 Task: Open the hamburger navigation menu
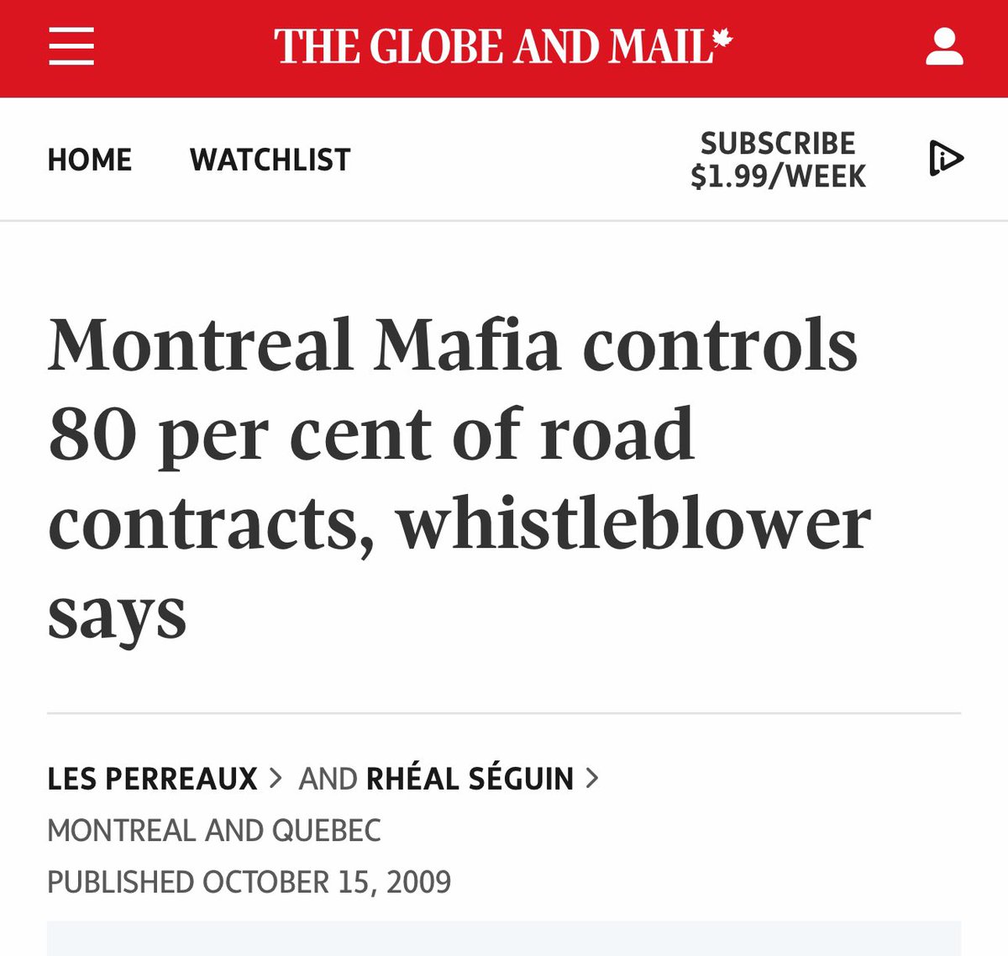[x=71, y=46]
